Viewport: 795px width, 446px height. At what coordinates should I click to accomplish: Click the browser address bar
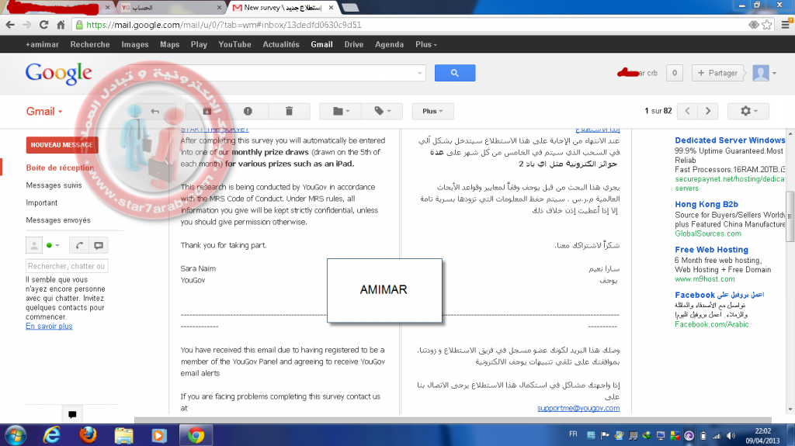point(411,25)
